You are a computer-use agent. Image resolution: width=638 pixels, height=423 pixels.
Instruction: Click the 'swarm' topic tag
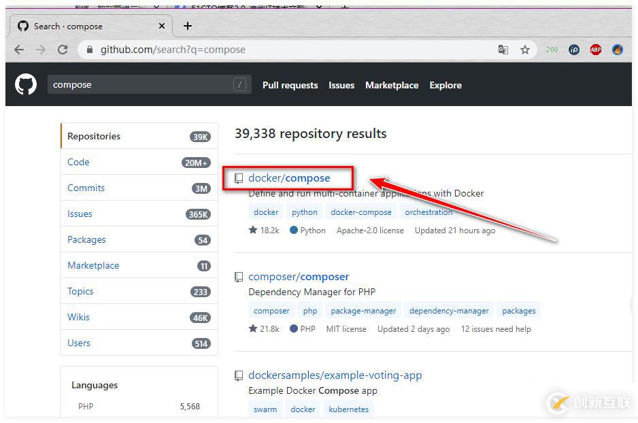point(265,409)
